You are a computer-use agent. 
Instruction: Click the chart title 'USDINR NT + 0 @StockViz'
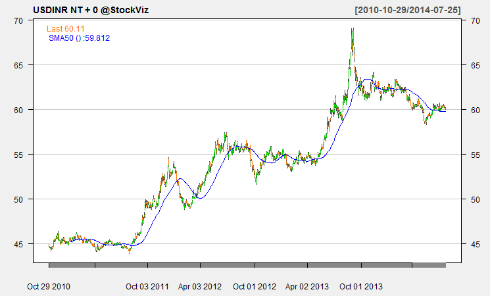point(91,10)
